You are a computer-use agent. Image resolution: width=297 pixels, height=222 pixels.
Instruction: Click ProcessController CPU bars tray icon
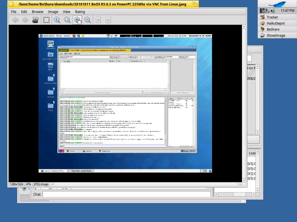coord(262,11)
